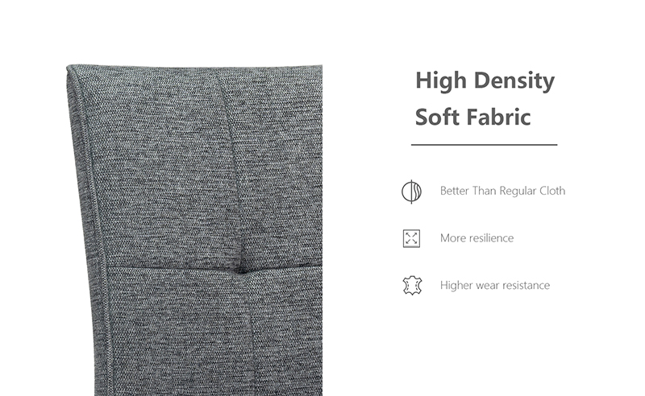This screenshot has width=645, height=396.
Task: Select the 'Better Than Regular Cloth' text
Action: pyautogui.click(x=502, y=191)
